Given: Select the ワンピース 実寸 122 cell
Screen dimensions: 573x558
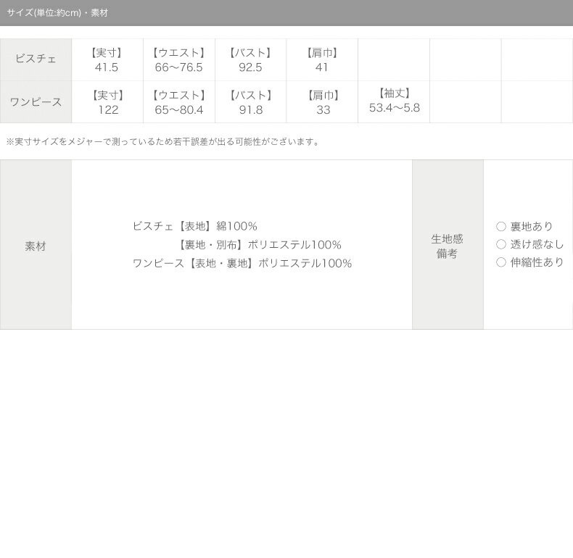Looking at the screenshot, I should tap(107, 102).
